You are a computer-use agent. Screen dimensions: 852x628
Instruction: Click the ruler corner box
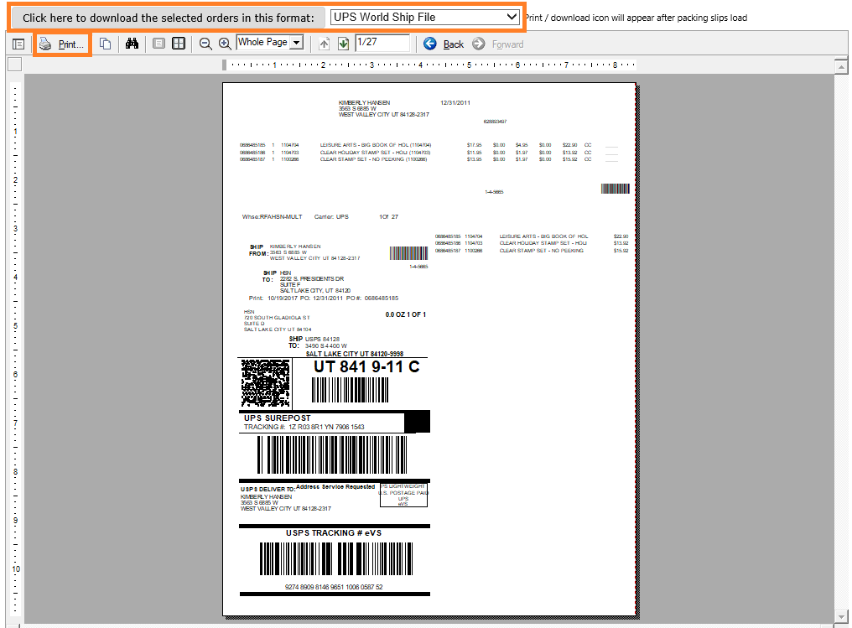tap(14, 64)
